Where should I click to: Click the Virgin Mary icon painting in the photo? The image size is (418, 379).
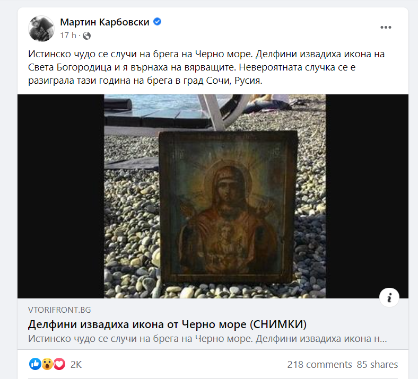click(x=228, y=207)
